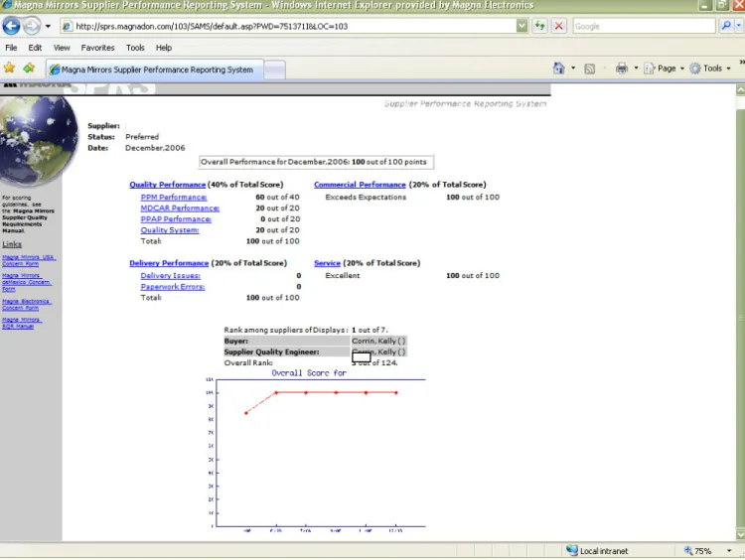Click the Local intranet zone icon
745x560 pixels.
(572, 550)
